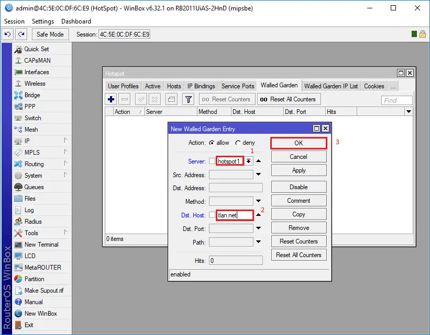430x335 pixels.
Task: Open the Wireless section
Action: click(x=35, y=84)
